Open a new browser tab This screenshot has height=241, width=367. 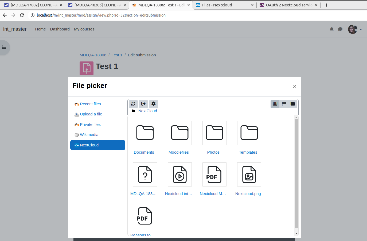tap(326, 5)
